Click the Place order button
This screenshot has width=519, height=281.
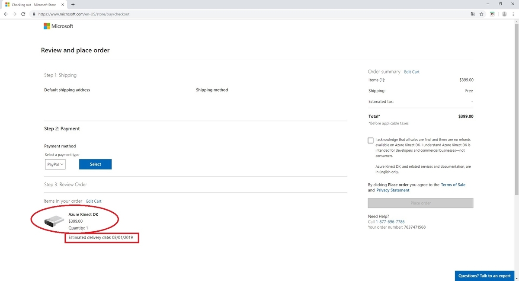tap(420, 203)
